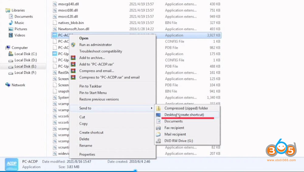Open Local Disk (F:) in navigation pane
This screenshot has height=172, width=304.
tap(26, 73)
